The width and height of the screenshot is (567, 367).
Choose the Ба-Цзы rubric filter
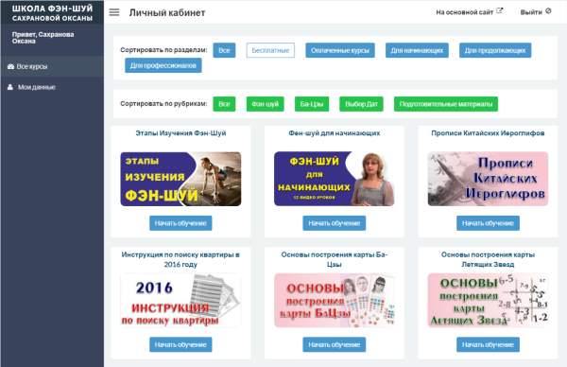point(312,104)
